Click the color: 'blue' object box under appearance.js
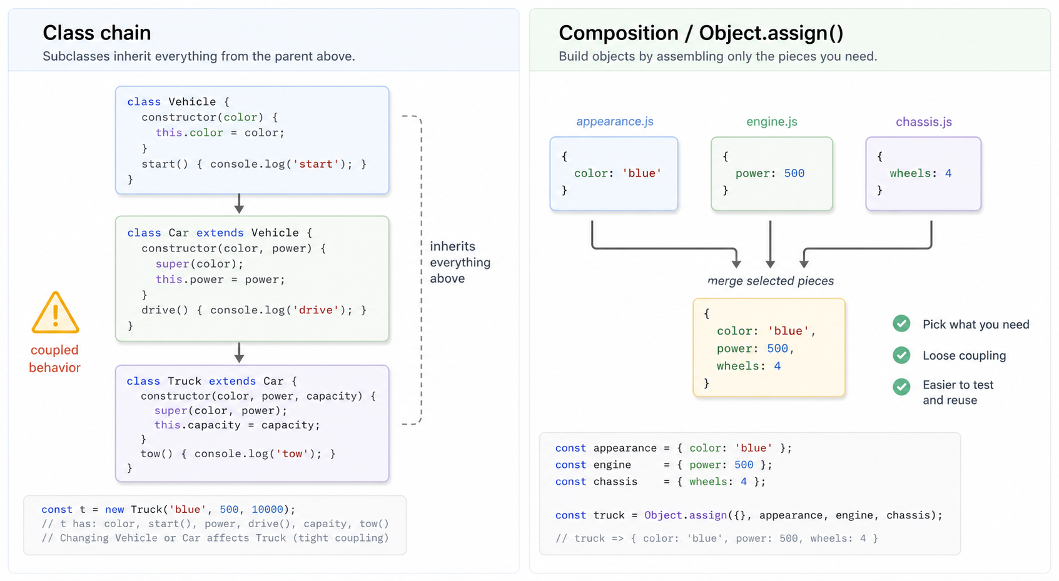 [x=614, y=173]
